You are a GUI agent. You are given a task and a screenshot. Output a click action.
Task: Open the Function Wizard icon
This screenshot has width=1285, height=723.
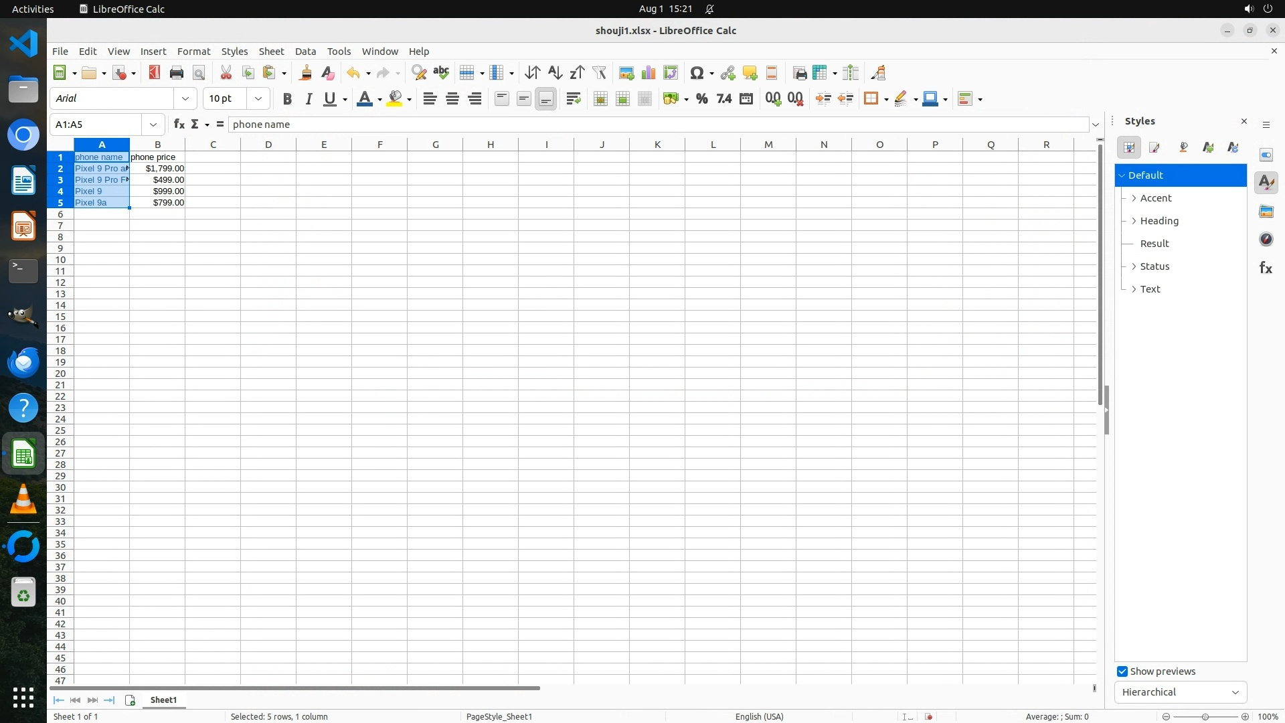tap(179, 124)
